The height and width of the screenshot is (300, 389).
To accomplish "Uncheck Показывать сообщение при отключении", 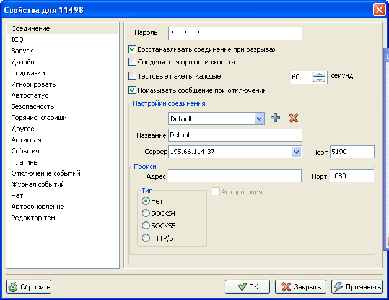I will [132, 90].
